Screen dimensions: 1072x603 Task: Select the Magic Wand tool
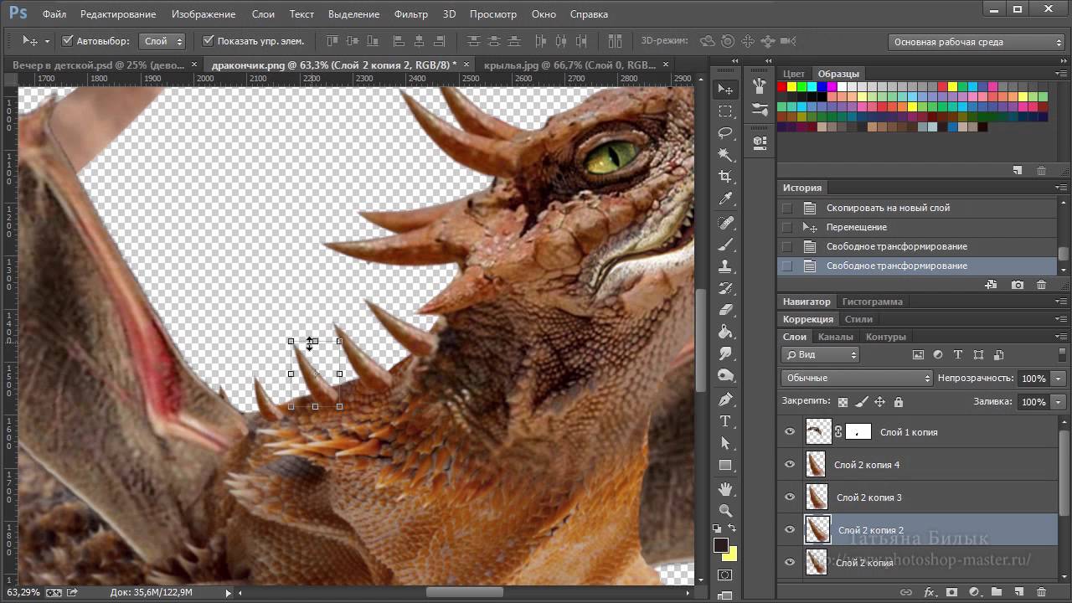click(x=725, y=155)
